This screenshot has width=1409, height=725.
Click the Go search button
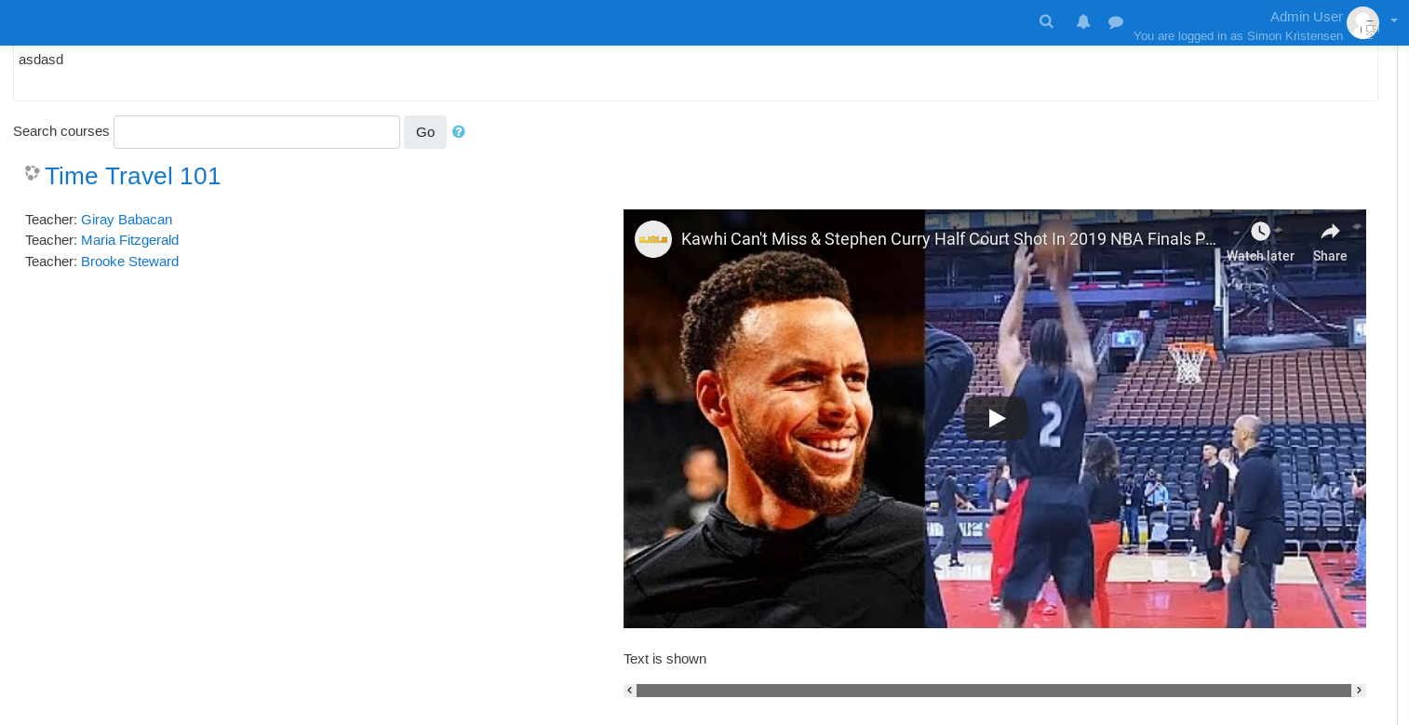(425, 132)
